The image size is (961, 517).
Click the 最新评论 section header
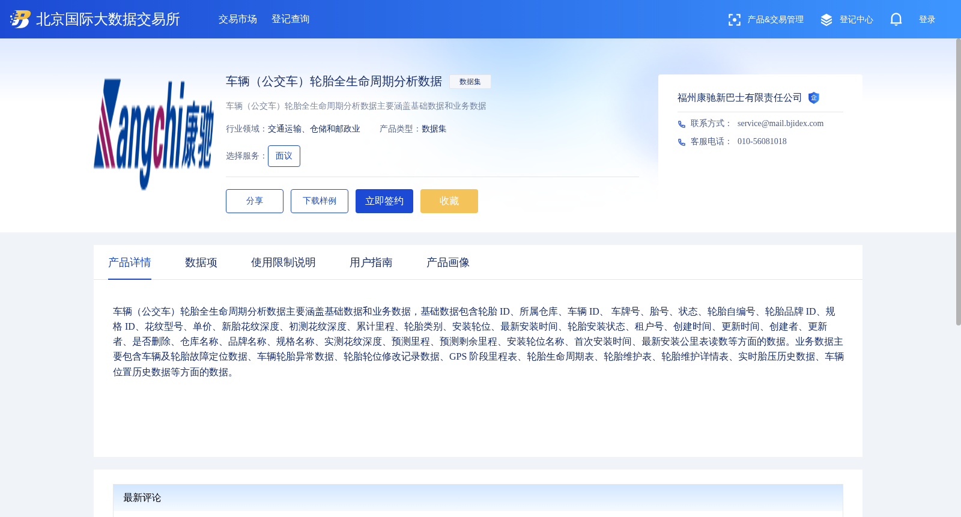coord(478,498)
